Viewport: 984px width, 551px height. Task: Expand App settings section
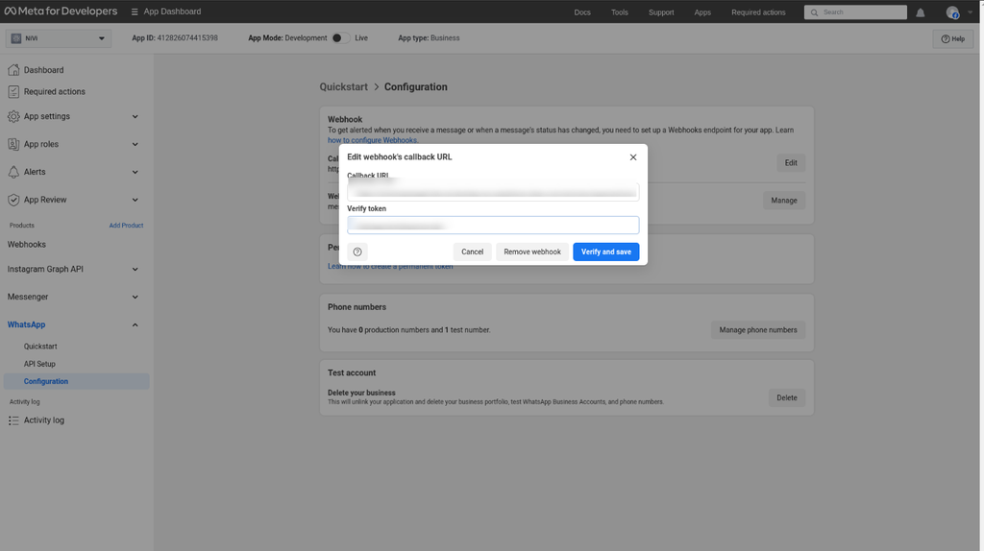point(135,116)
